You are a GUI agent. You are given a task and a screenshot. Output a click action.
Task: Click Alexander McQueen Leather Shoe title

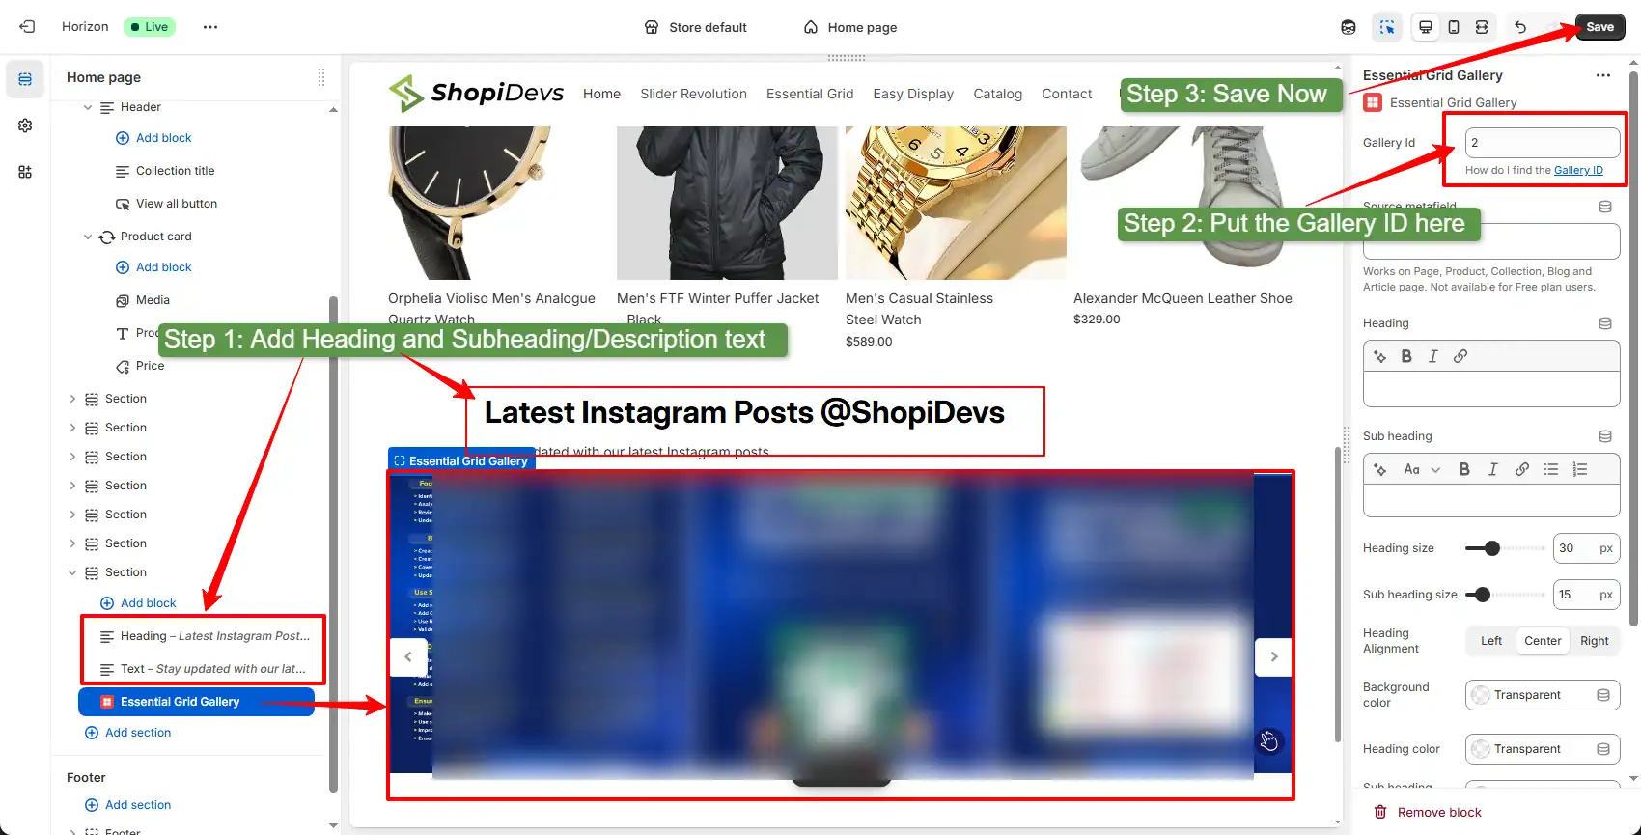(x=1182, y=298)
